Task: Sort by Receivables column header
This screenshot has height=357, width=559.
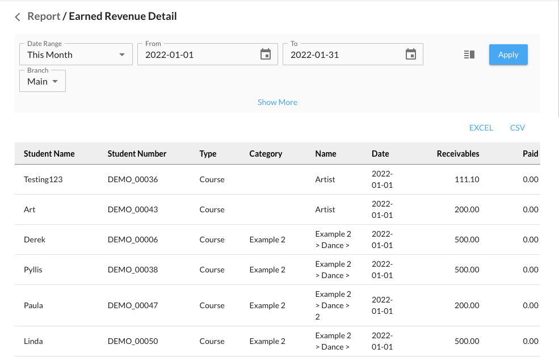Action: 457,154
